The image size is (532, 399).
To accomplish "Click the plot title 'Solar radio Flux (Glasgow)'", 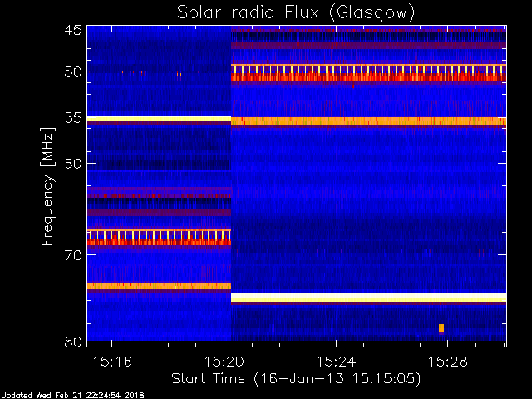I will point(296,13).
